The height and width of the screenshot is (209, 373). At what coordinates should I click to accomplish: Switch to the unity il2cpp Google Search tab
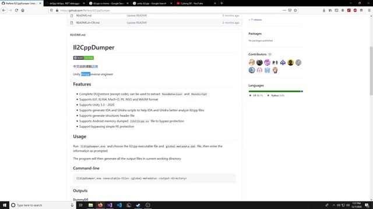[x=152, y=3]
